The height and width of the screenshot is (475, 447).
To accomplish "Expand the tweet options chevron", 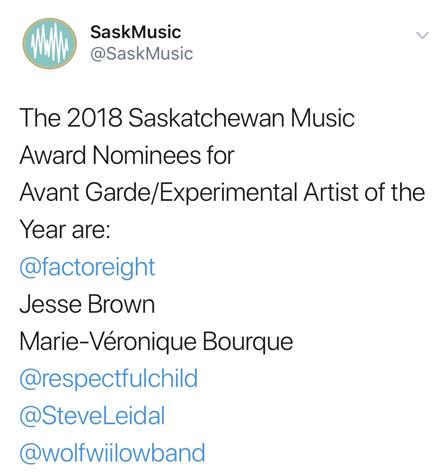I will pyautogui.click(x=422, y=35).
